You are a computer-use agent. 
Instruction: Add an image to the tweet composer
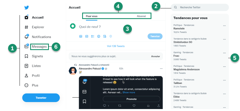point(81,36)
